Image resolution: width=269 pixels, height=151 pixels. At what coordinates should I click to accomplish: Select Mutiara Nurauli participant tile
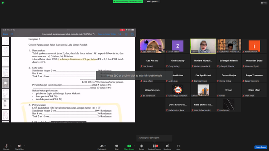pos(203,61)
